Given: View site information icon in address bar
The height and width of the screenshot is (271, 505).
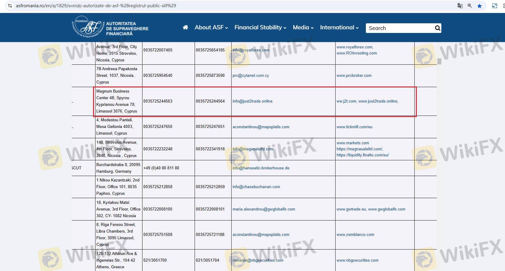Looking at the screenshot, I should pos(10,6).
